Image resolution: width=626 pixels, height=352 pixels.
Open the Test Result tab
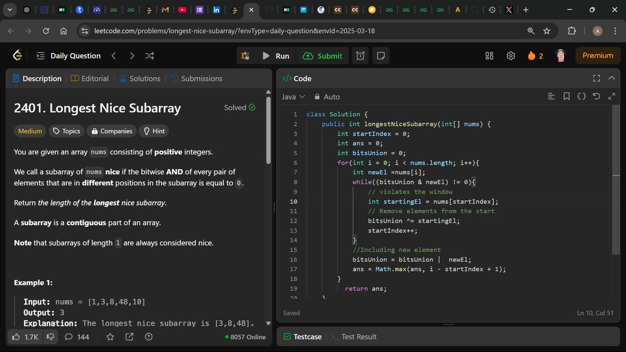(x=354, y=337)
